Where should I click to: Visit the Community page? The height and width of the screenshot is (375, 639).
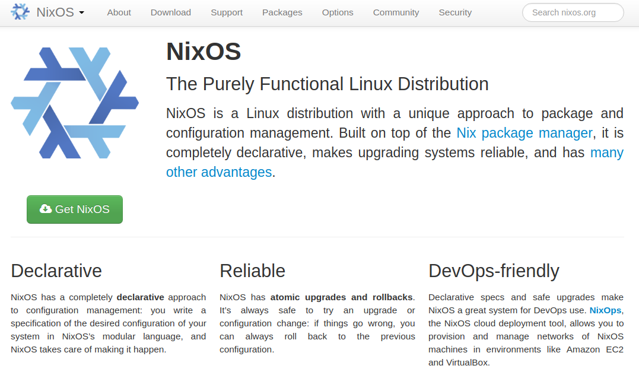tap(396, 12)
